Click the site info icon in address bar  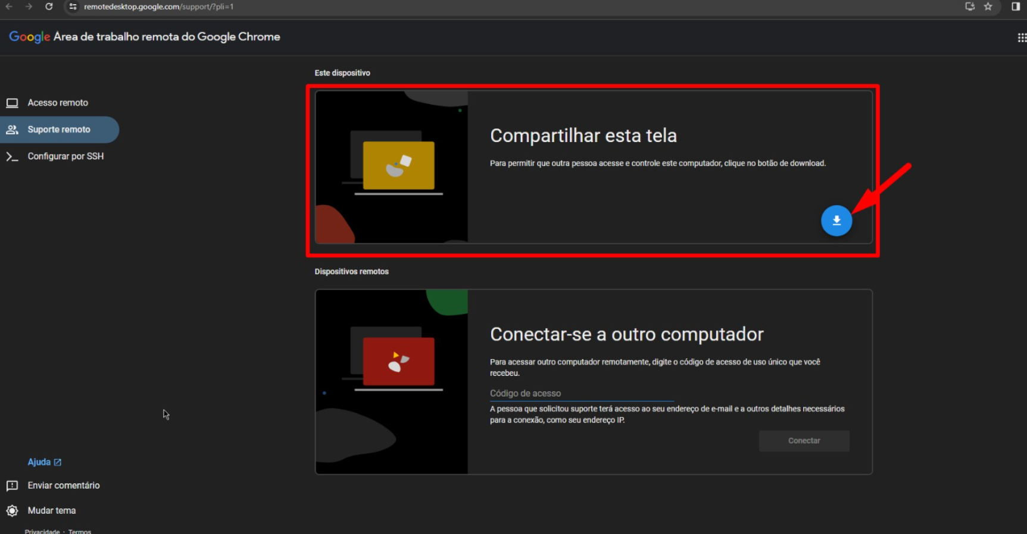pyautogui.click(x=73, y=7)
